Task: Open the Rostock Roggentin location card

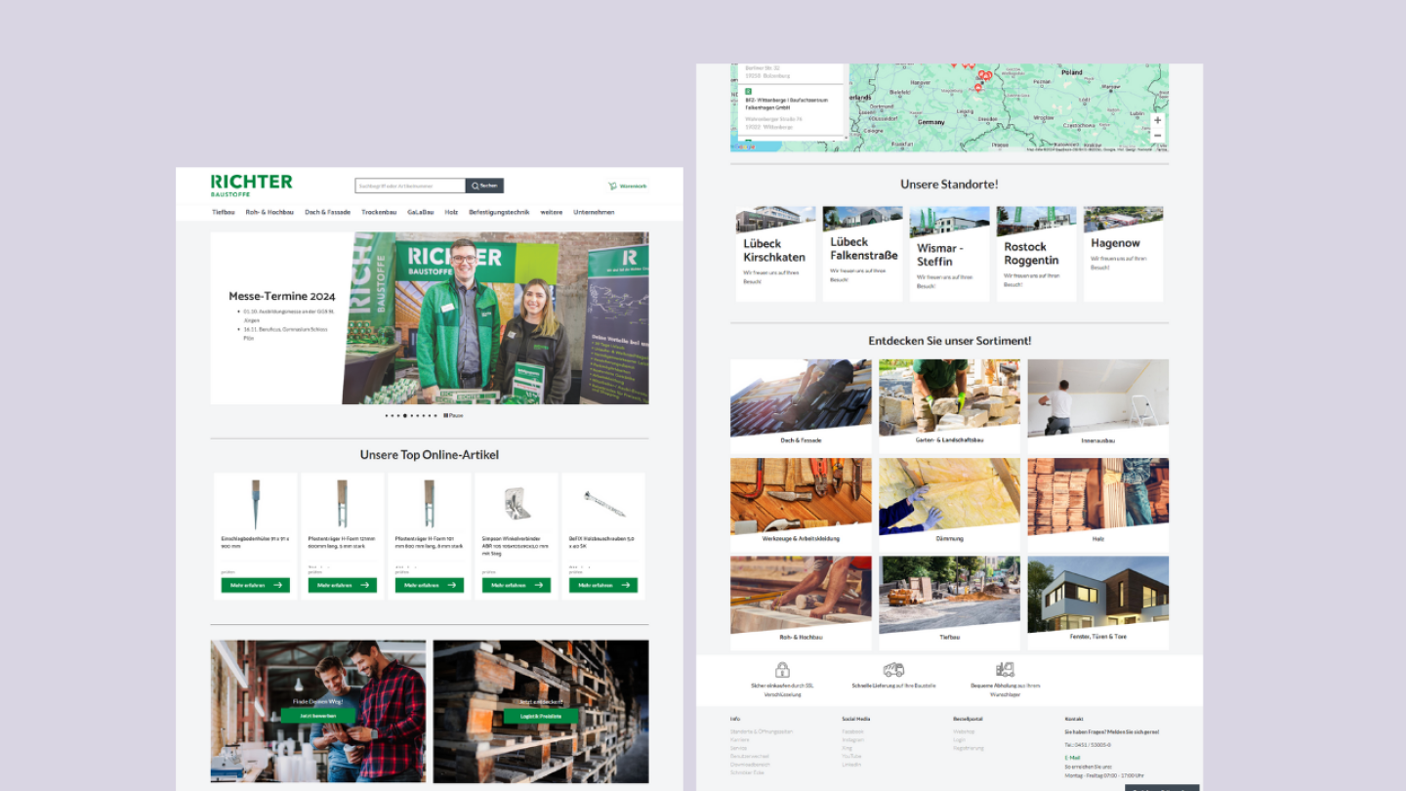Action: pyautogui.click(x=1036, y=254)
